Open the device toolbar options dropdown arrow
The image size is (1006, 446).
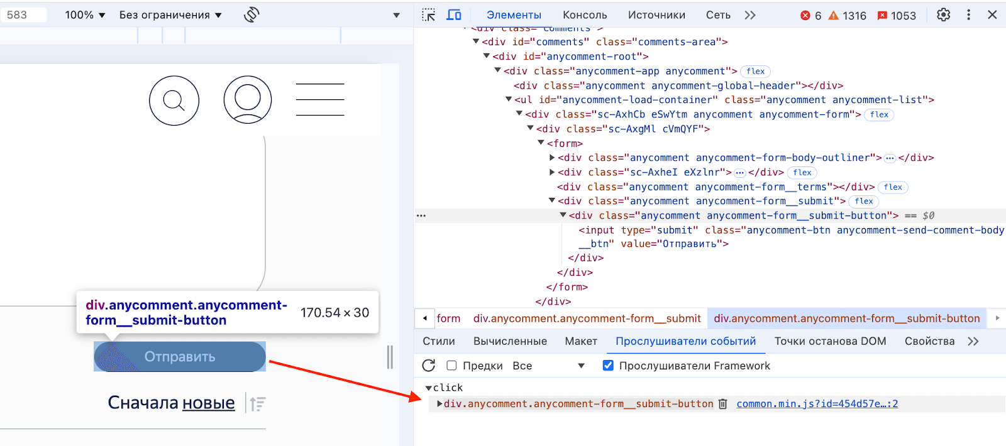click(397, 15)
